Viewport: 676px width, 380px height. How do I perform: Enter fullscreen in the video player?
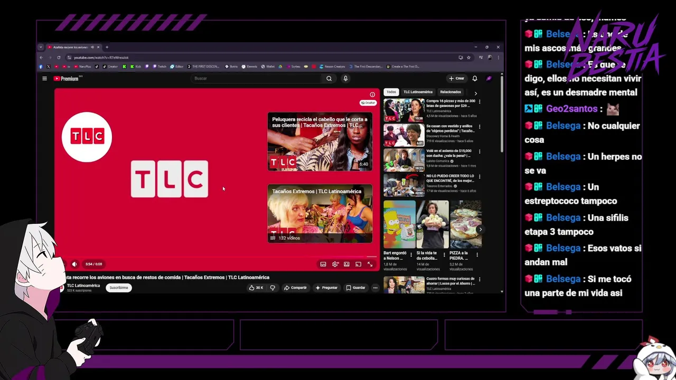click(x=370, y=264)
